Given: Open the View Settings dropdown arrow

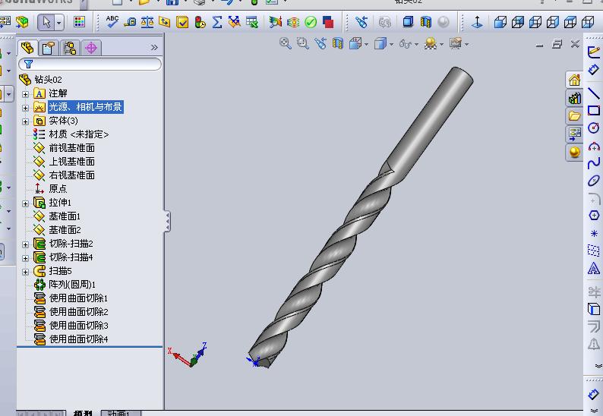Looking at the screenshot, I should pyautogui.click(x=466, y=44).
